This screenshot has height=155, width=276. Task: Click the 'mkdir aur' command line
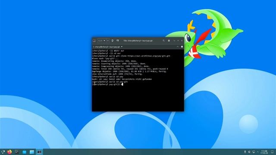tap(108, 51)
